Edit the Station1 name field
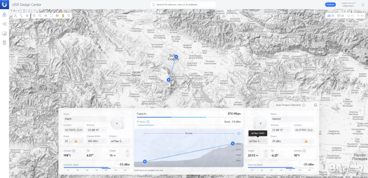368x178 pixels. pos(292,119)
